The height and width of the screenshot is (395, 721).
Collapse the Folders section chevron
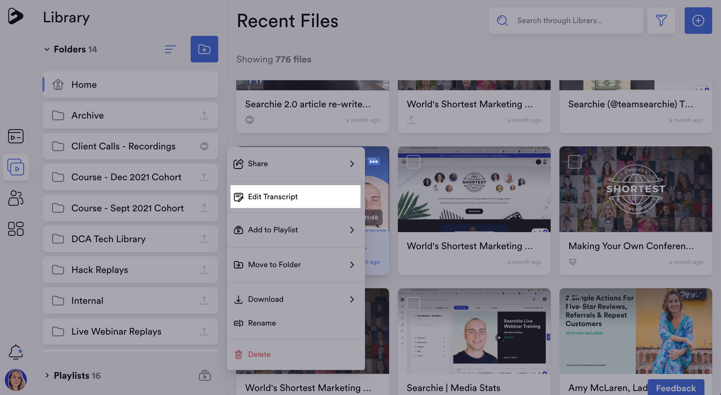click(47, 49)
